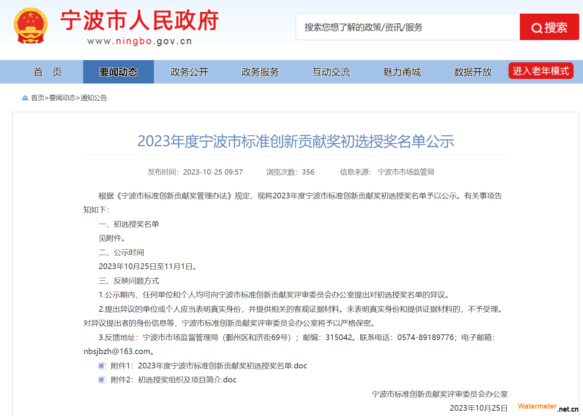Open the 首页 navigation tab
Screen dimensions: 583x416
[48, 72]
